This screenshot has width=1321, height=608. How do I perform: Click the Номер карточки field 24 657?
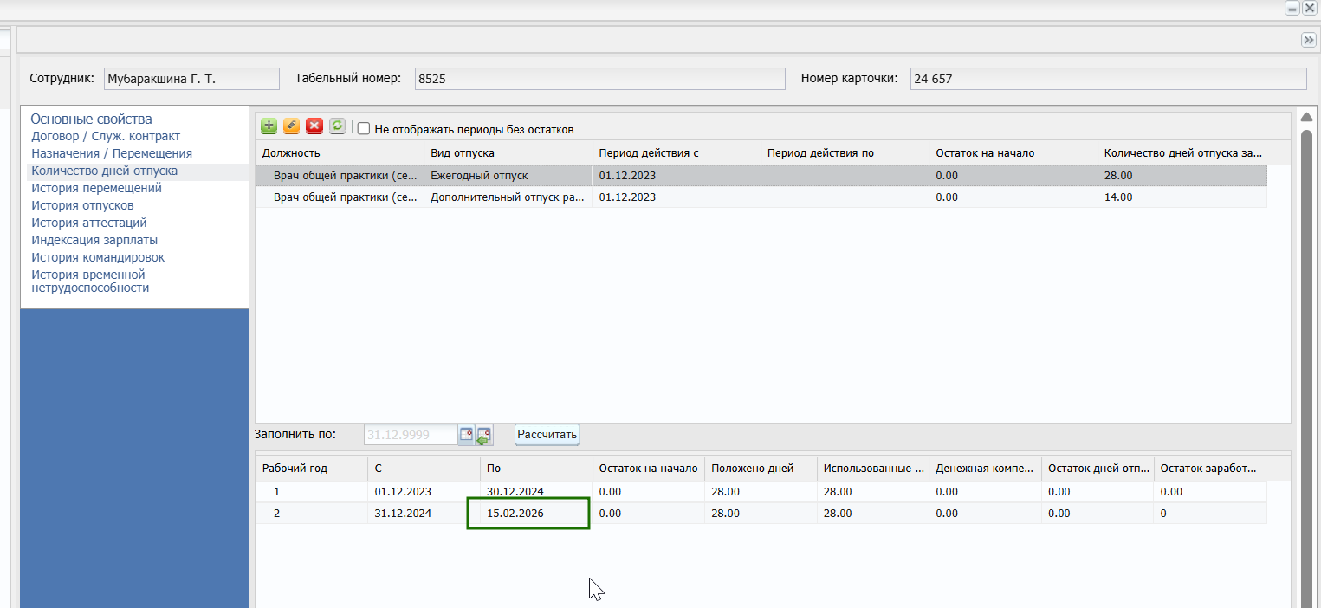[1108, 79]
